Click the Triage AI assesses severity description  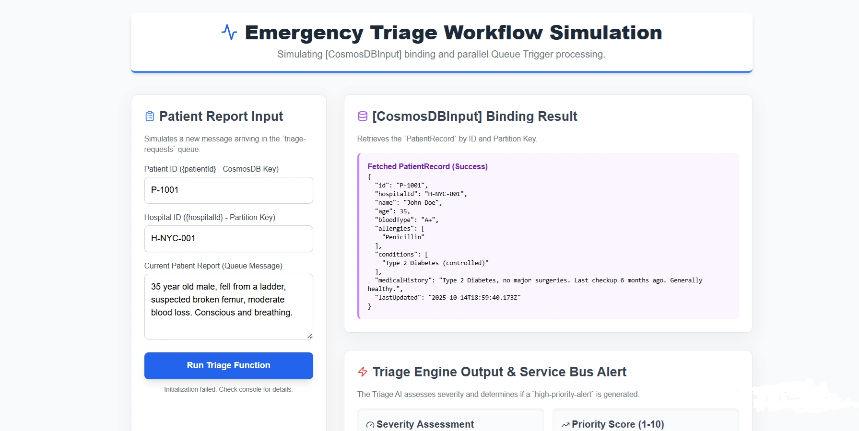coord(498,395)
